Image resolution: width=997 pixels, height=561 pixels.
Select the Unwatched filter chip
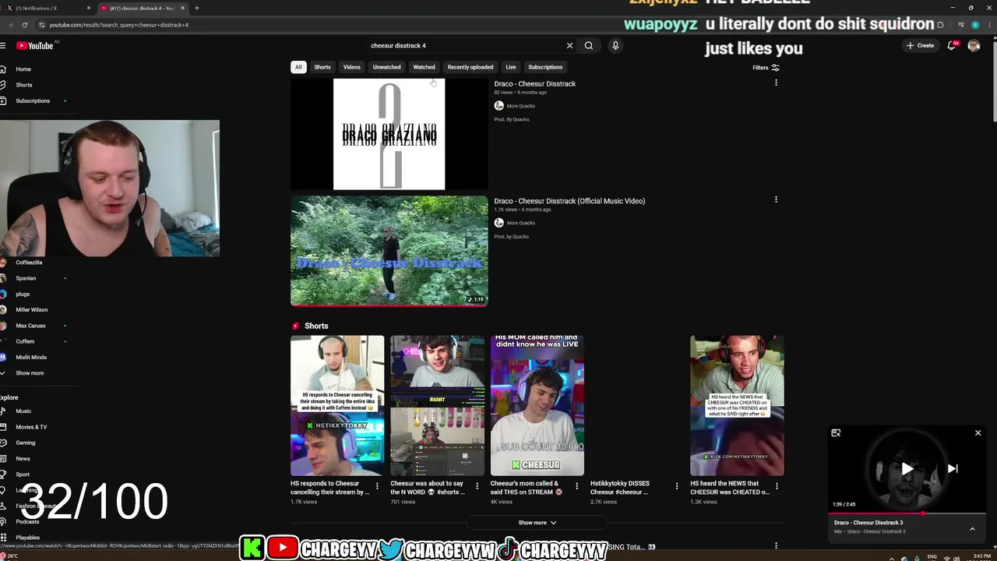(x=386, y=67)
